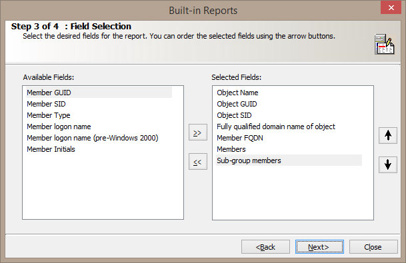This screenshot has height=263, width=406.
Task: Remove field using the << button
Action: [x=197, y=162]
